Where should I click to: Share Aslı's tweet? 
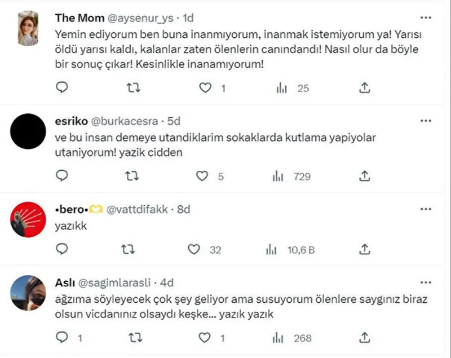[x=365, y=338]
